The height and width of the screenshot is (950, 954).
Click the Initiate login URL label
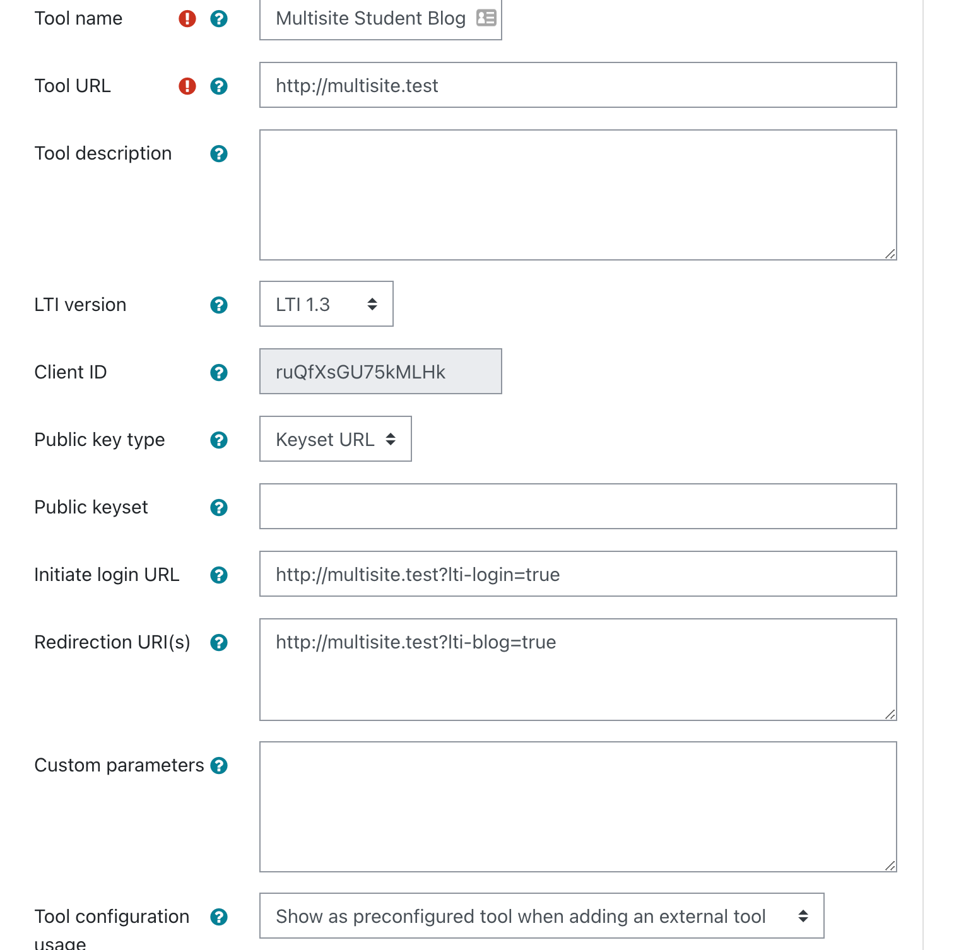pos(107,575)
